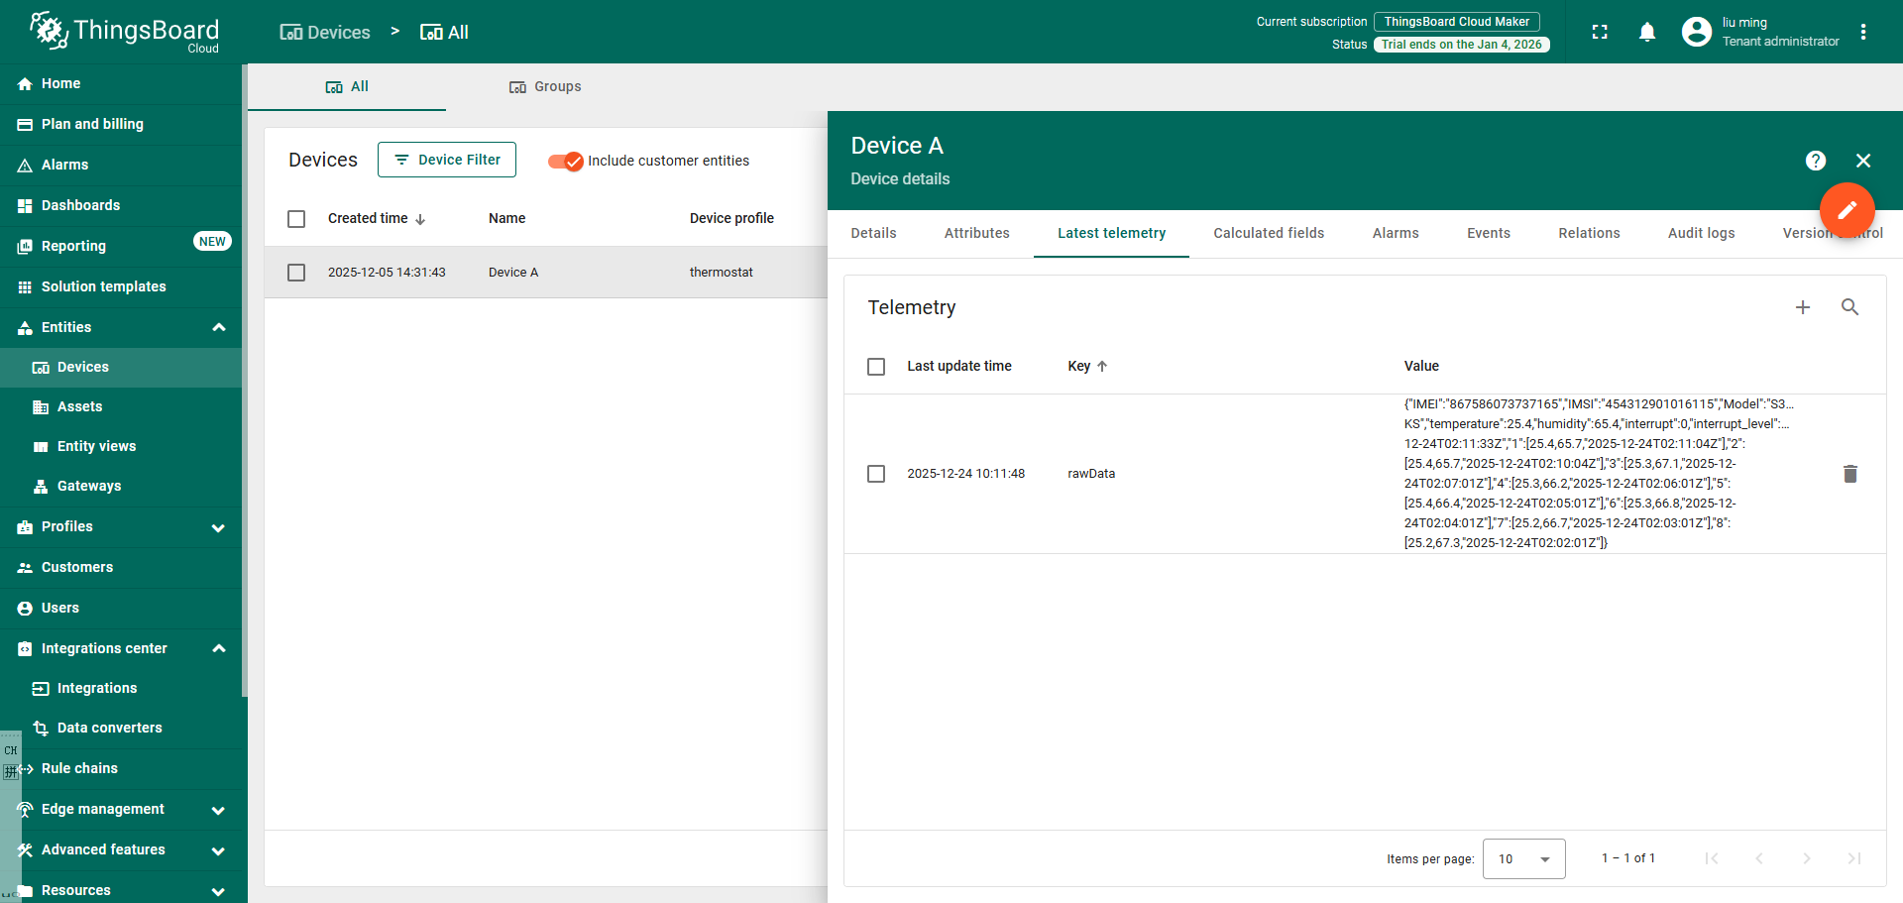Open Users in the sidebar
Image resolution: width=1903 pixels, height=903 pixels.
(x=121, y=609)
